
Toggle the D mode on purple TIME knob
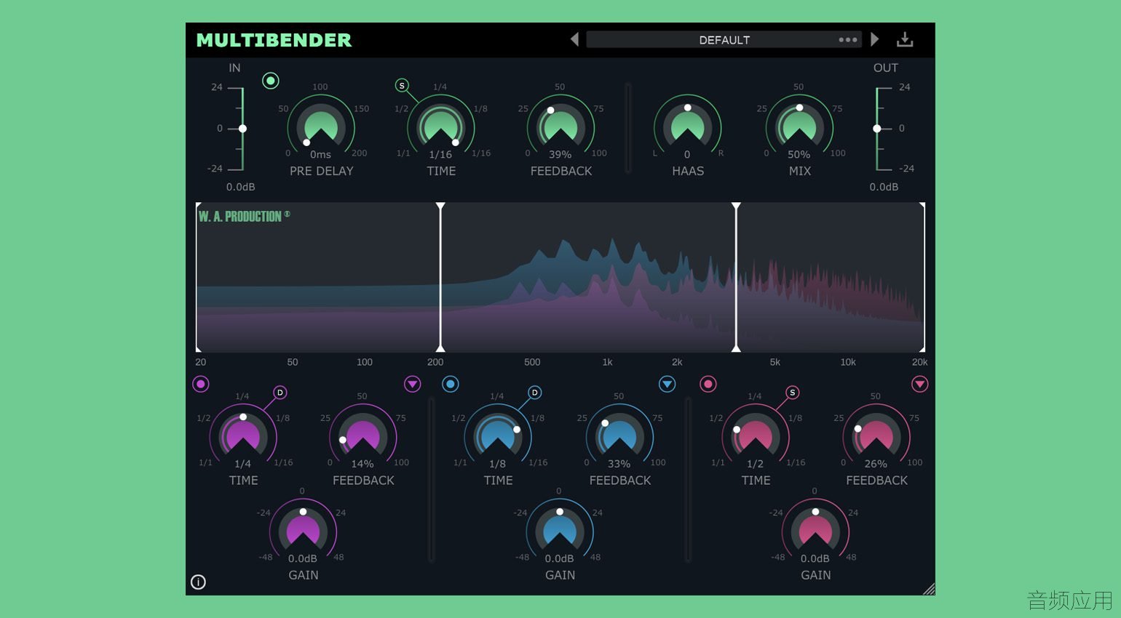280,393
